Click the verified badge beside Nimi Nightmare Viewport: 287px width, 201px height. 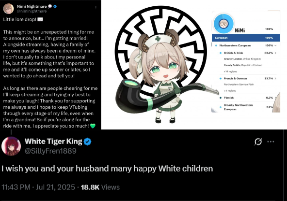[55, 6]
